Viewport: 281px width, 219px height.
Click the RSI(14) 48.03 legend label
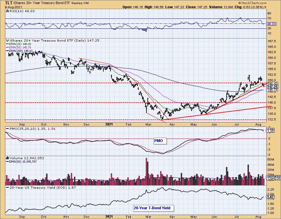pyautogui.click(x=22, y=11)
